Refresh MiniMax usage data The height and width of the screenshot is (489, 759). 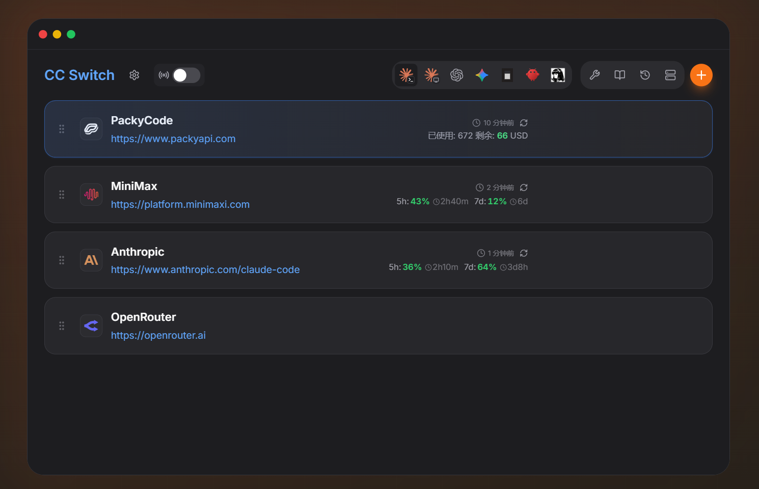point(524,187)
